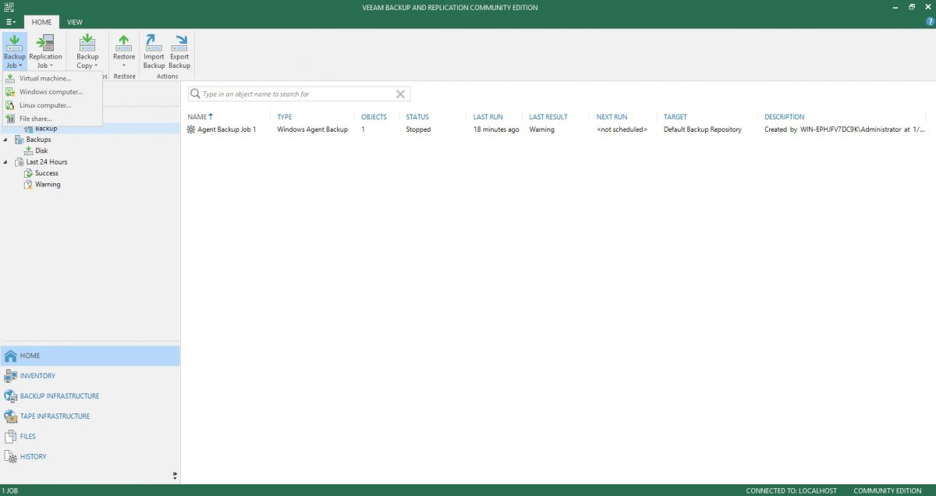
Task: Switch to the View ribbon tab
Action: (74, 22)
